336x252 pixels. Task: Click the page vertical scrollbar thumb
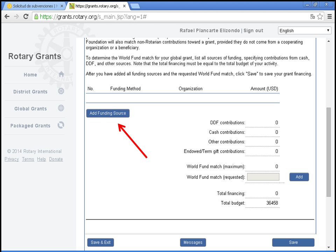point(329,152)
